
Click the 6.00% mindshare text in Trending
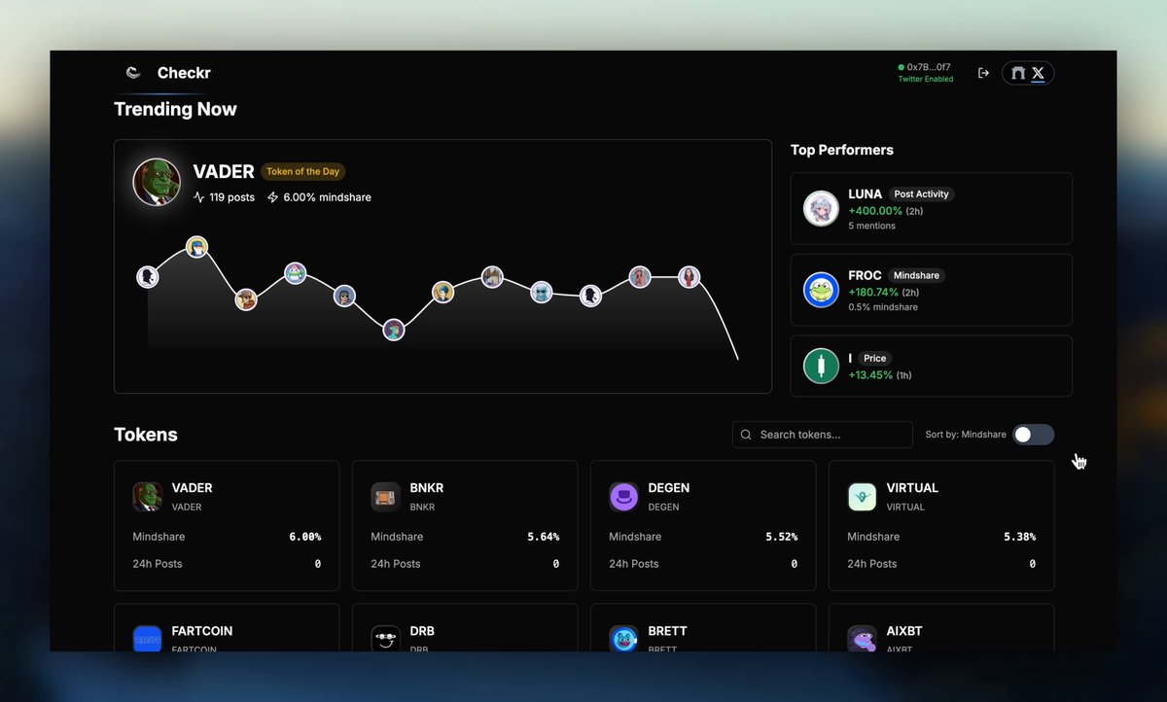click(x=327, y=197)
